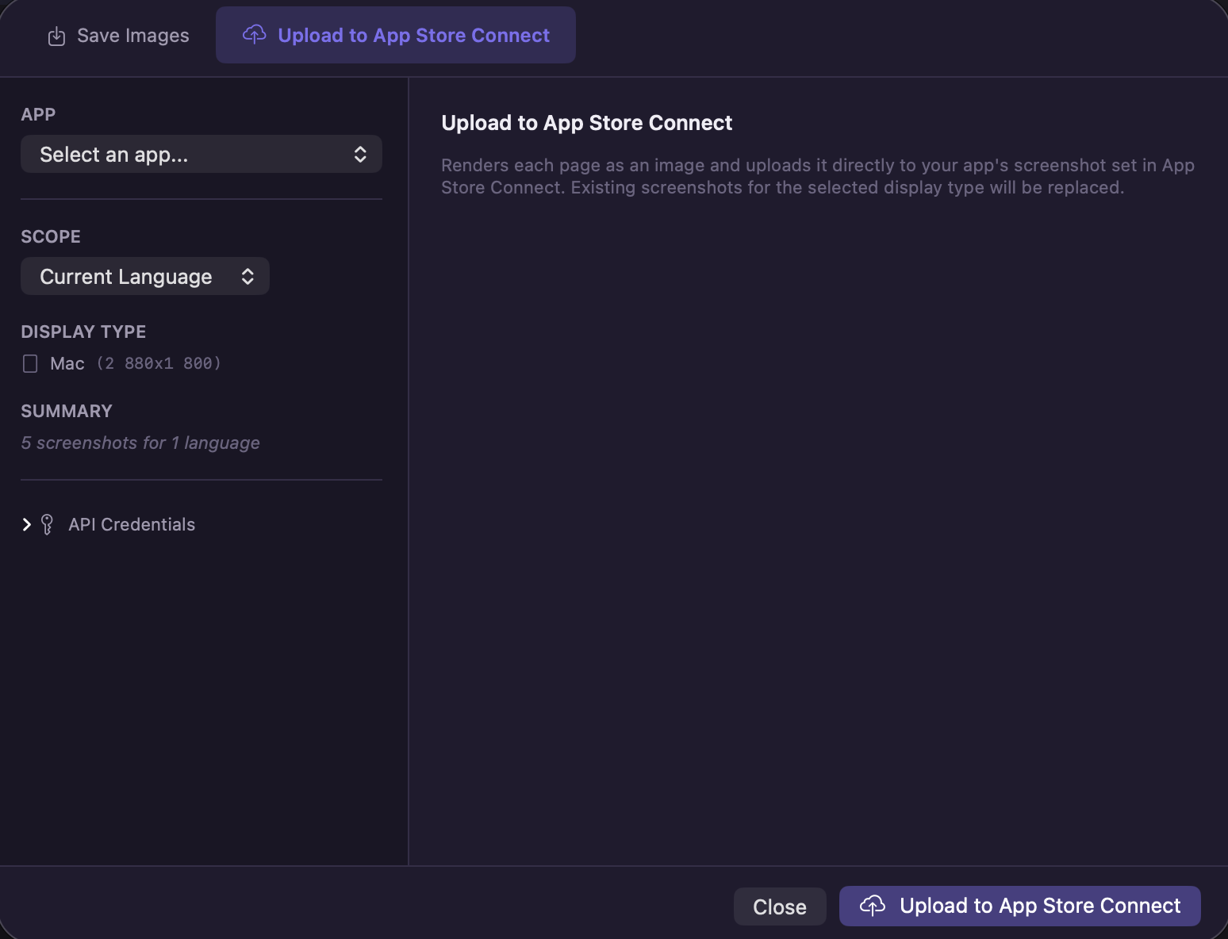Open the Current Language scope dropdown

[x=145, y=276]
